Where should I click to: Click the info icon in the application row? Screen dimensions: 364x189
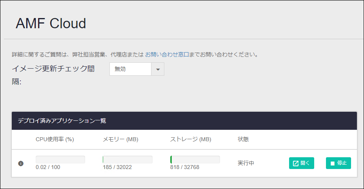pos(21,164)
